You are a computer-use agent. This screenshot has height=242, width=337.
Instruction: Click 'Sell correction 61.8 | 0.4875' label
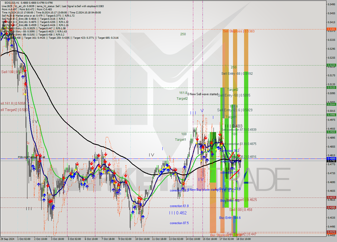[239, 144]
